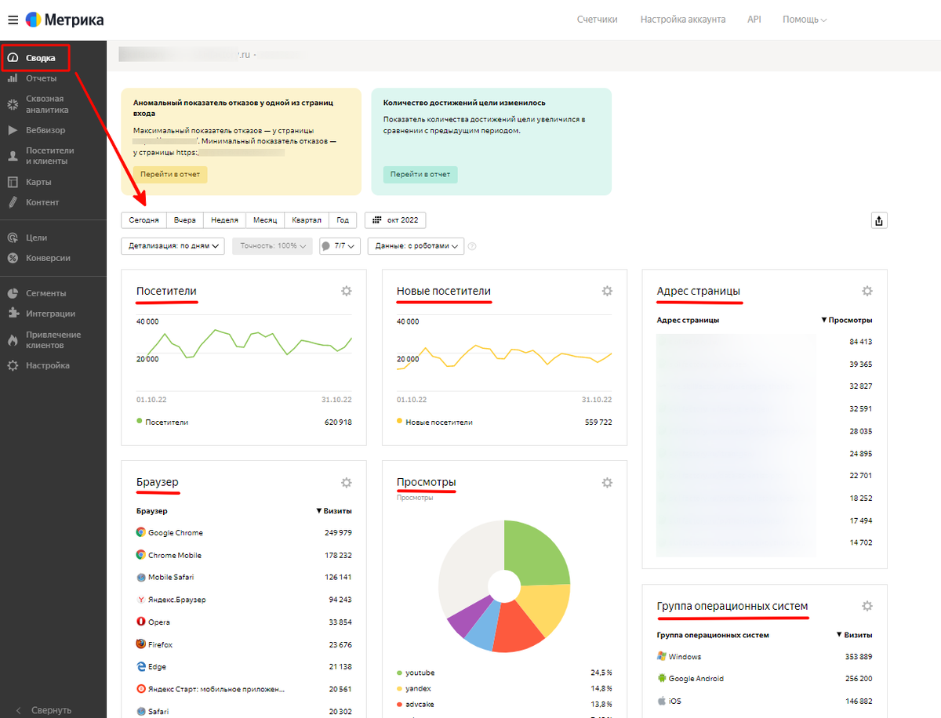Click the Google Chrome browser row
Image resolution: width=941 pixels, height=718 pixels.
tap(244, 533)
